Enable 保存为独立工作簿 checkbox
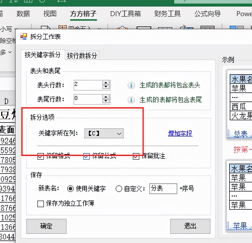Viewport: 252px width, 243px height. coord(41,204)
